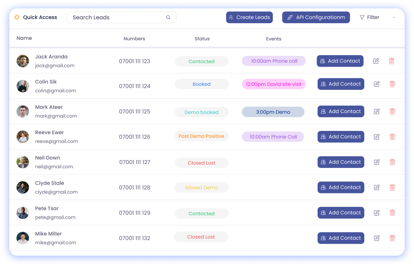The image size is (414, 266).
Task: Open the Filter options
Action: click(369, 17)
